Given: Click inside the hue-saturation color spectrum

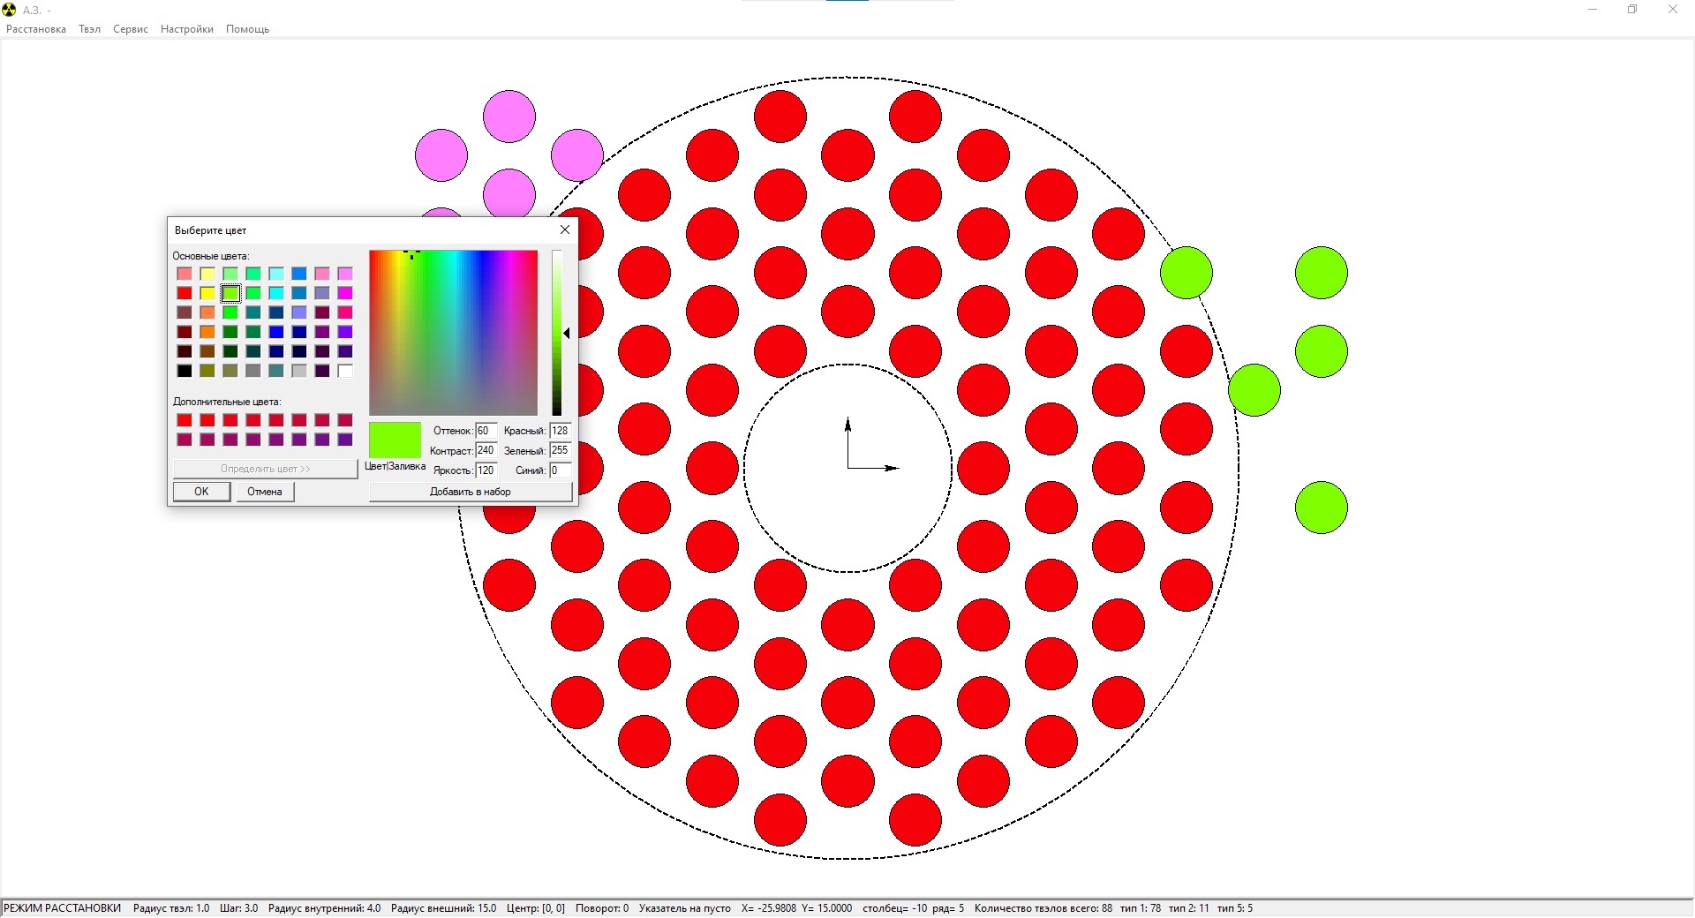Looking at the screenshot, I should pos(453,333).
